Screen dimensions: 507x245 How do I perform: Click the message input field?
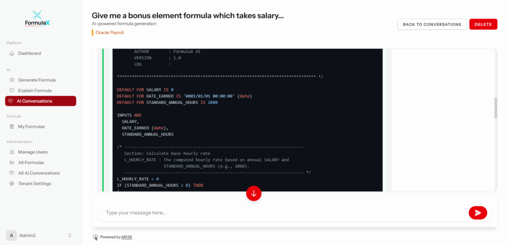(282, 213)
